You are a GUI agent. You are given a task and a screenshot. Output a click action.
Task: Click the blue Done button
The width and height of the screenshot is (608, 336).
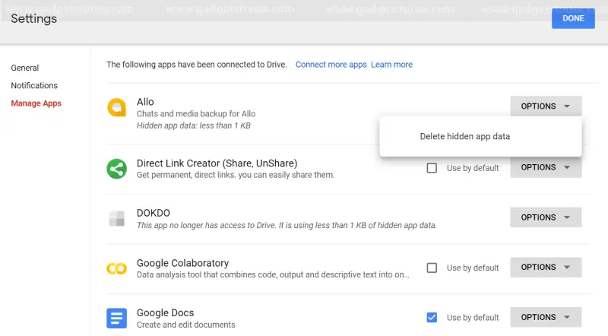pos(573,18)
